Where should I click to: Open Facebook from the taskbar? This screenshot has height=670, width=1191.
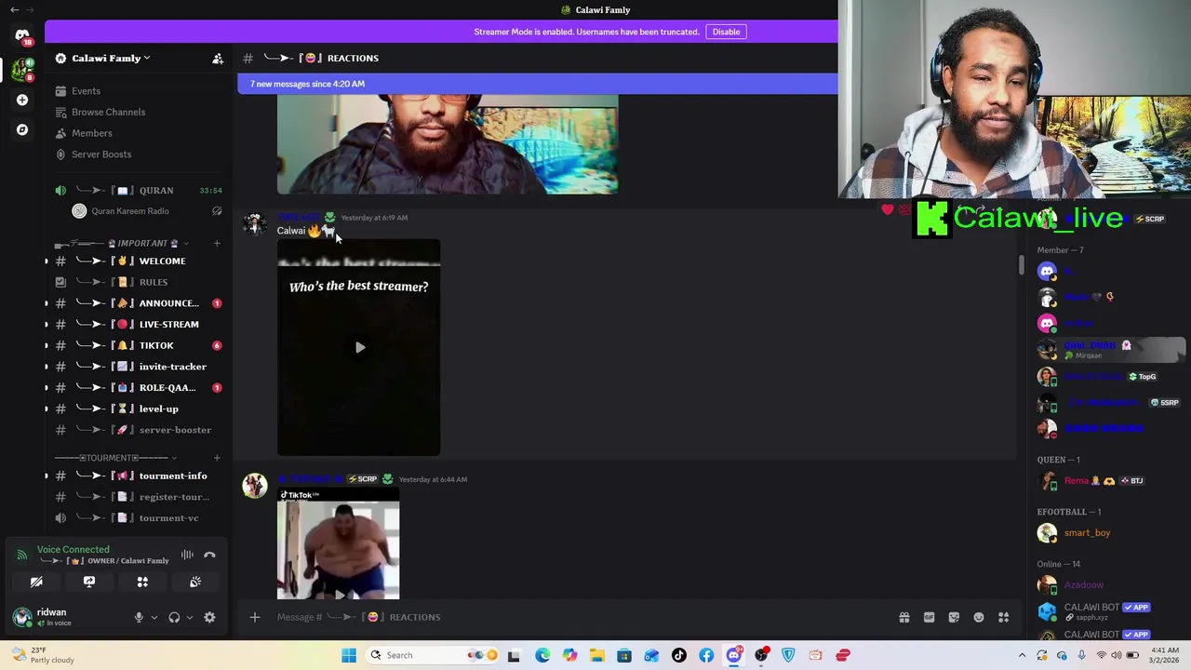point(706,655)
